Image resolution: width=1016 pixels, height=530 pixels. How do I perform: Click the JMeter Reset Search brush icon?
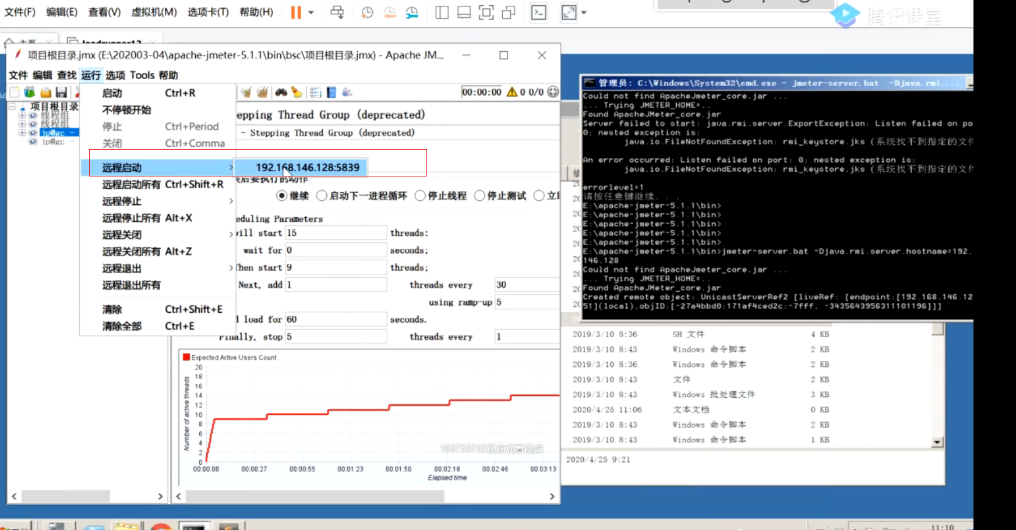pos(297,92)
